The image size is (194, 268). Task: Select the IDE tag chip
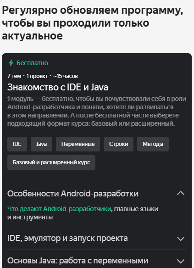[17, 144]
